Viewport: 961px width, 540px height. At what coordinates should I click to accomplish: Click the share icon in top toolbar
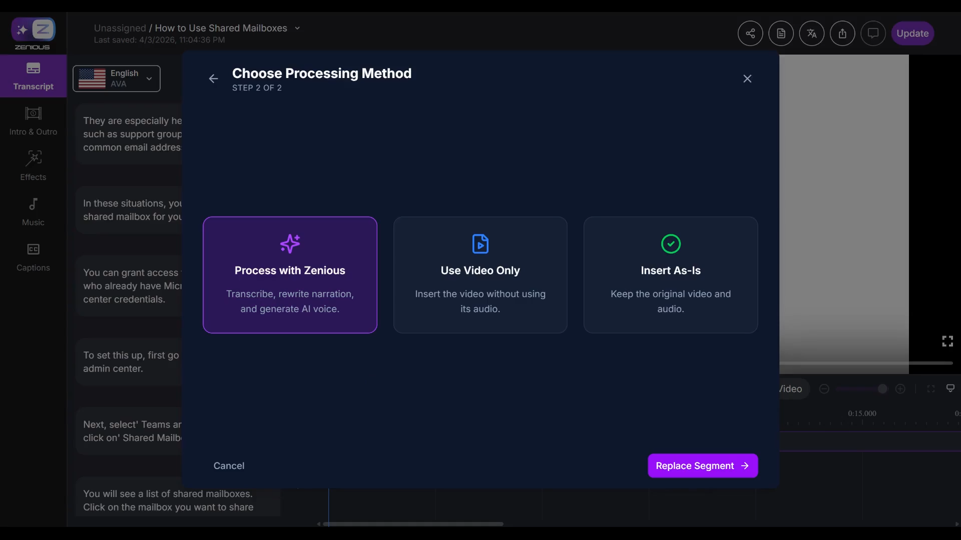pos(750,33)
